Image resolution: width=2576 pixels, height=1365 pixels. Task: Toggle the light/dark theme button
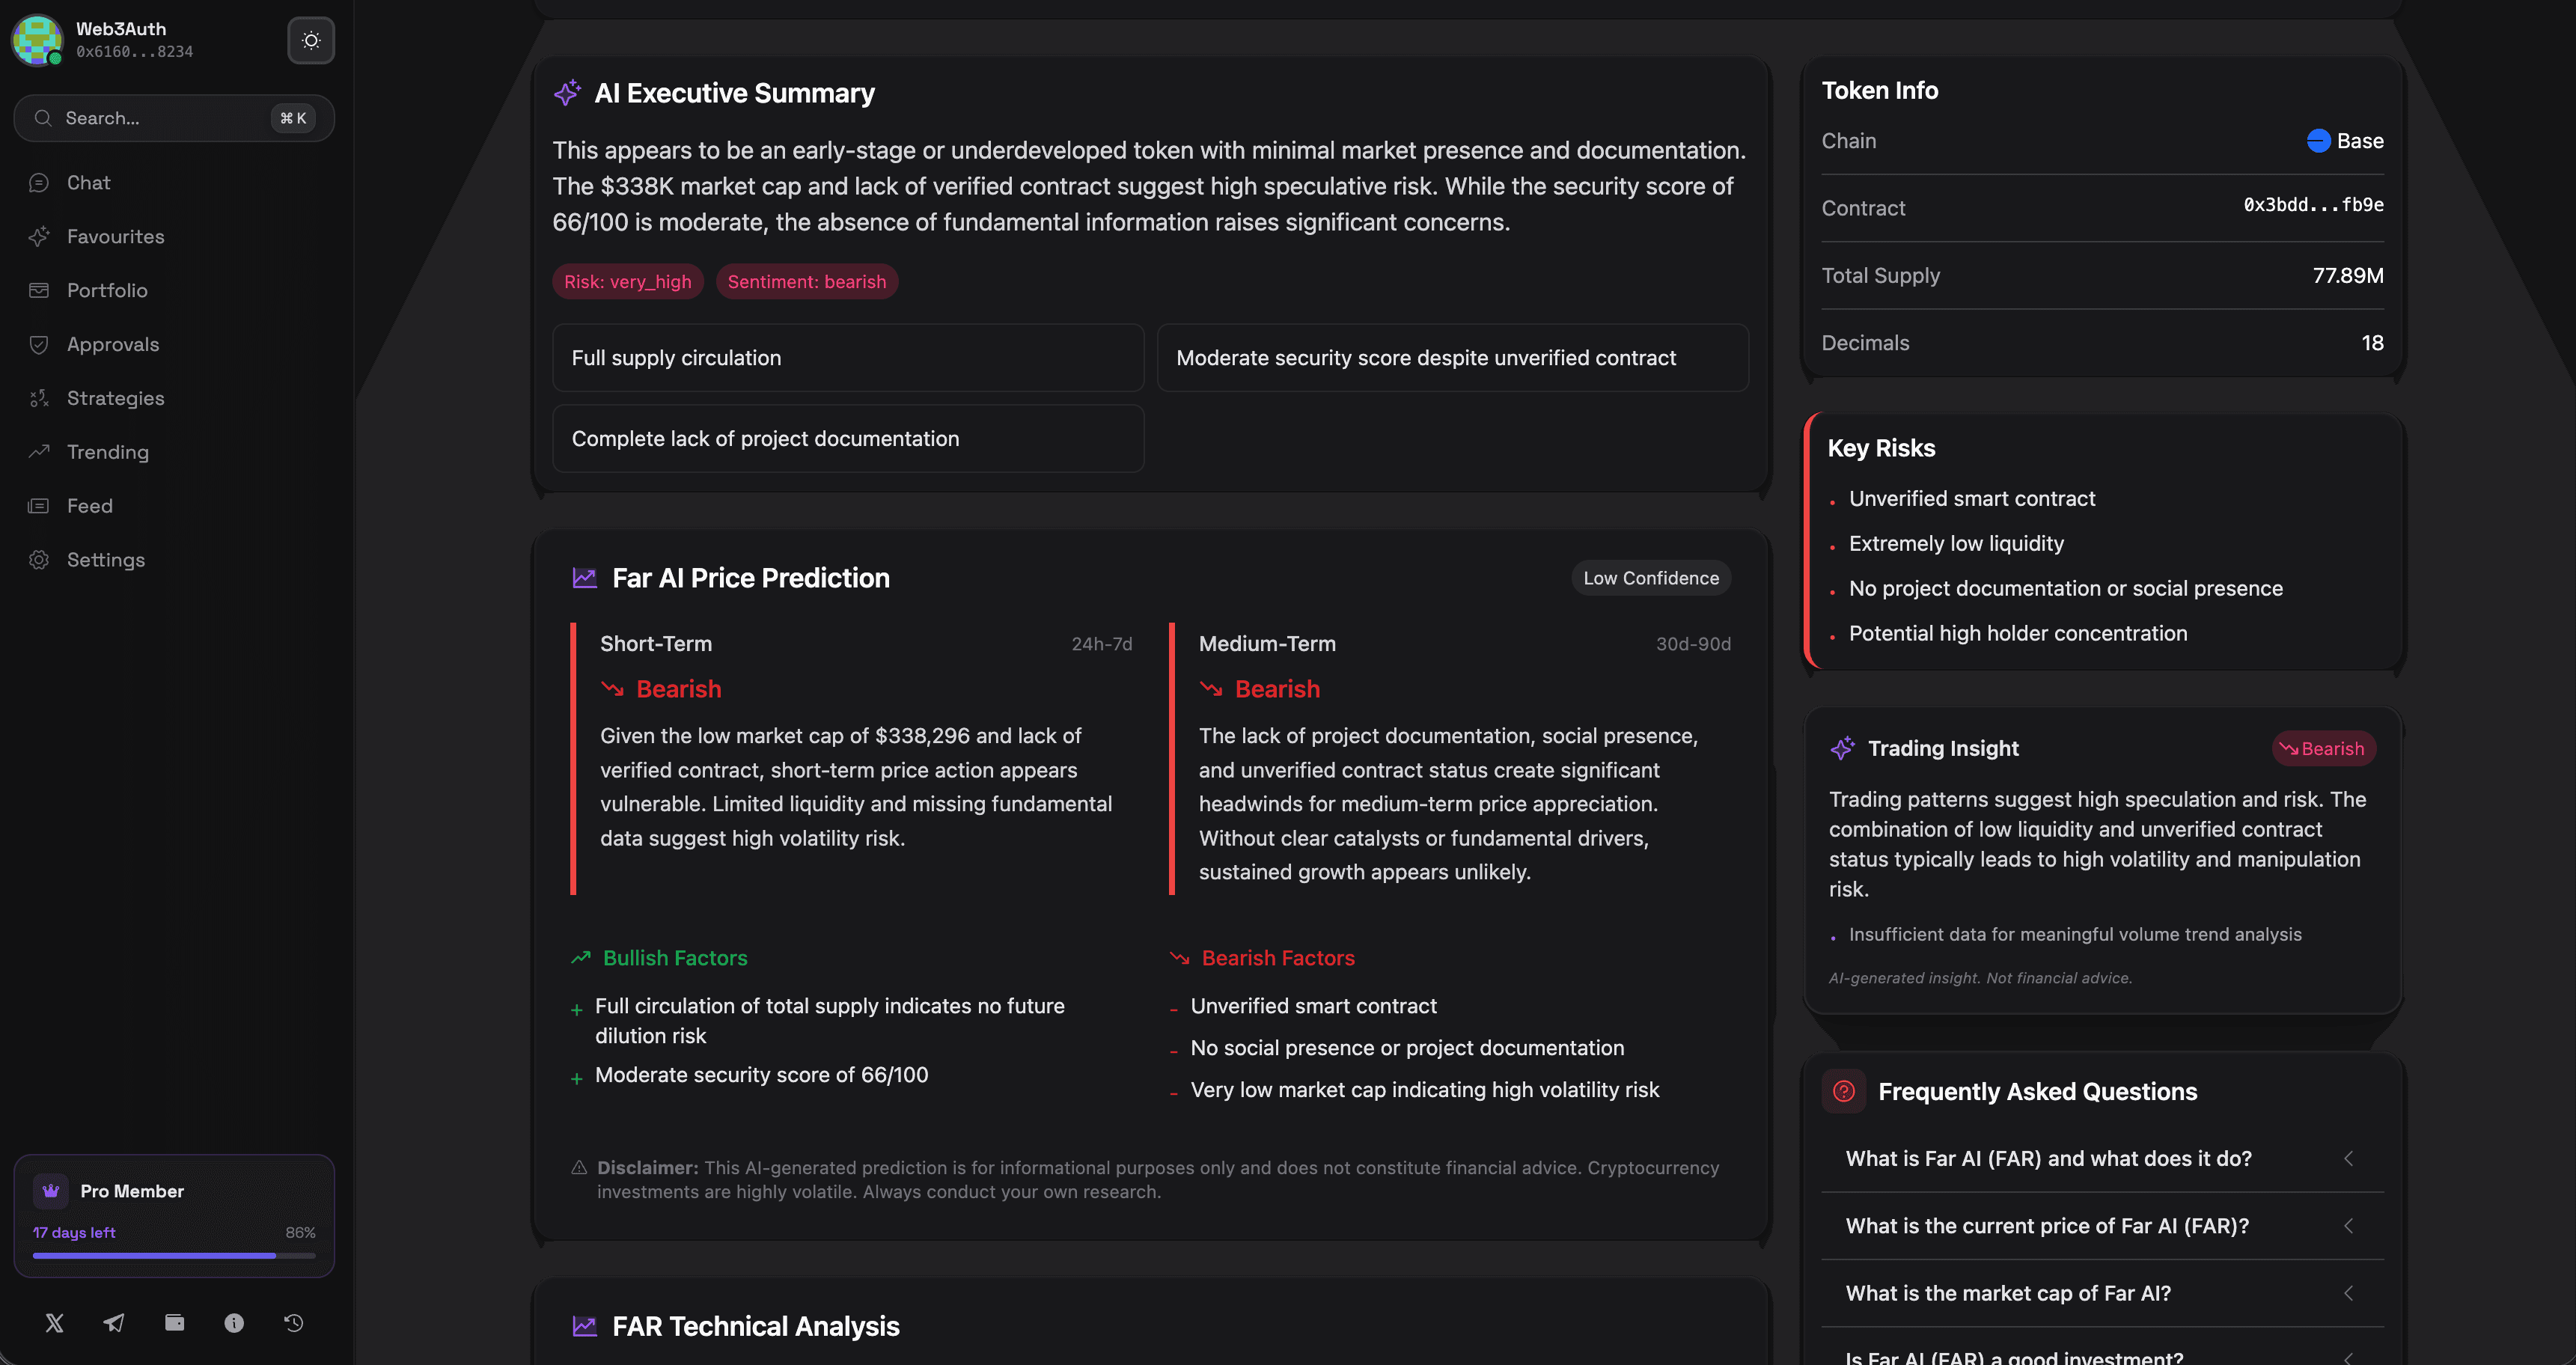pos(311,40)
